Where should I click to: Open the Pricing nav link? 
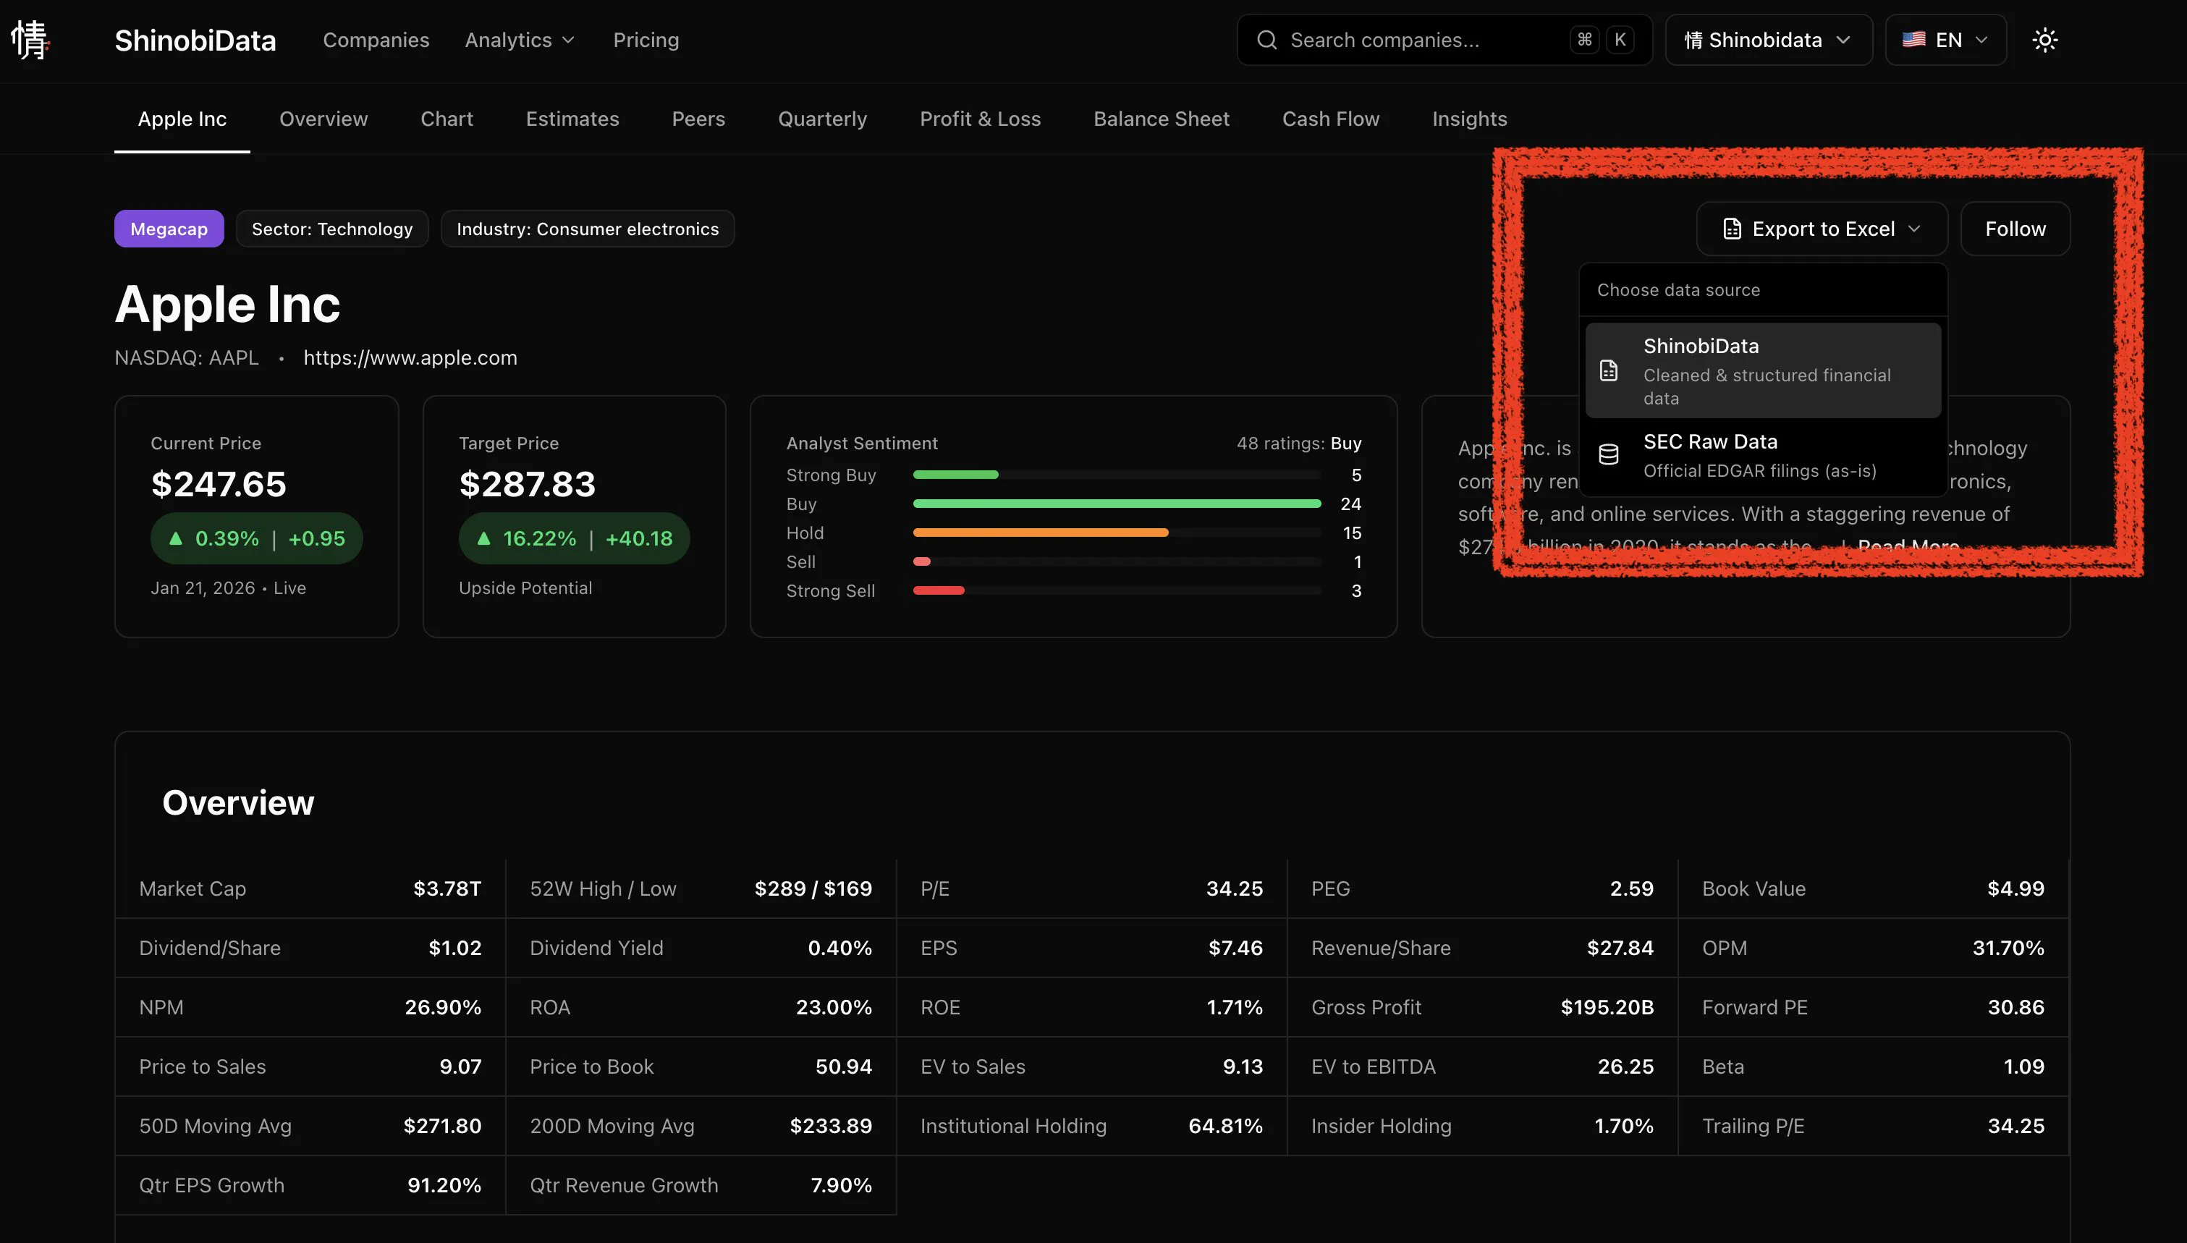[x=646, y=40]
